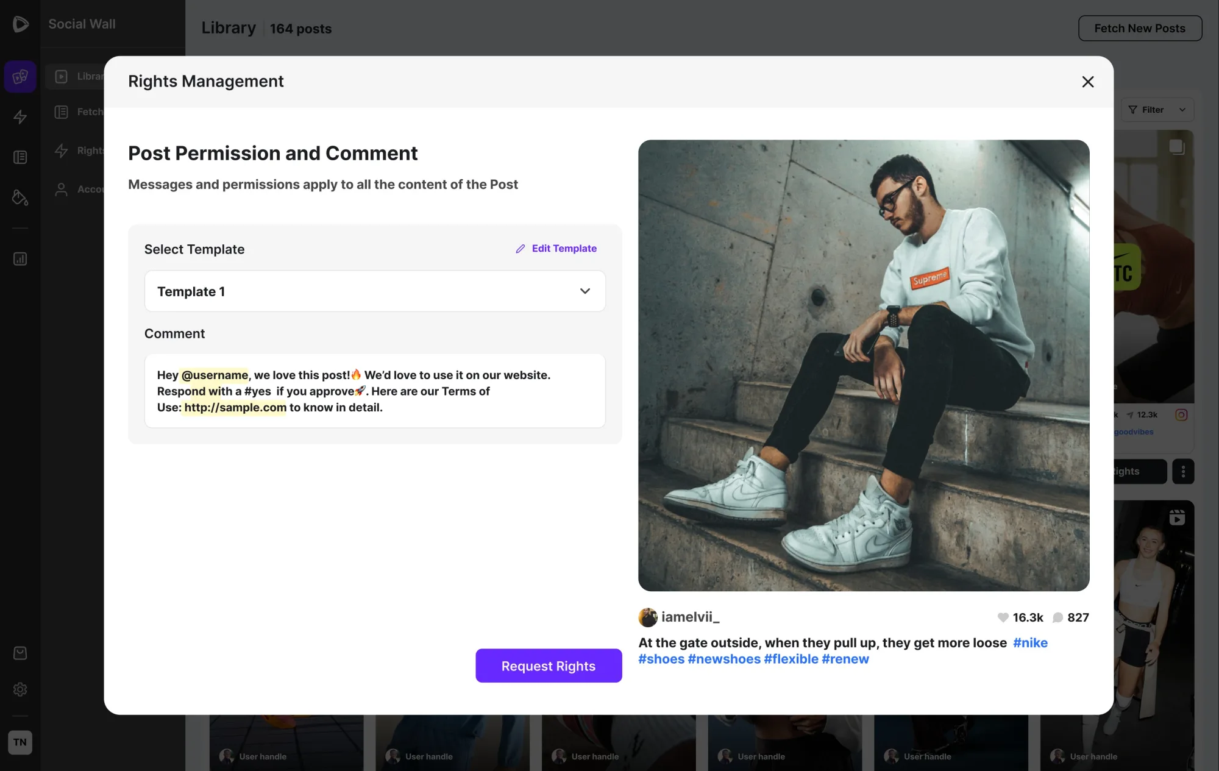Click the pencil icon beside Edit Template
1219x771 pixels.
click(521, 249)
